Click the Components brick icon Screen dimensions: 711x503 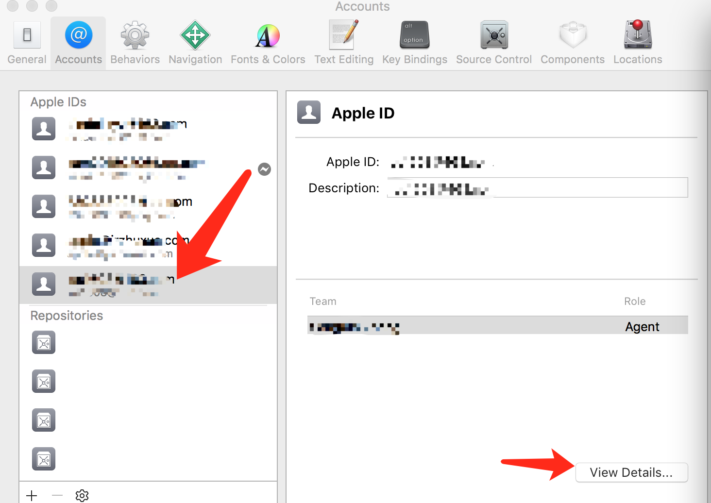tap(573, 35)
